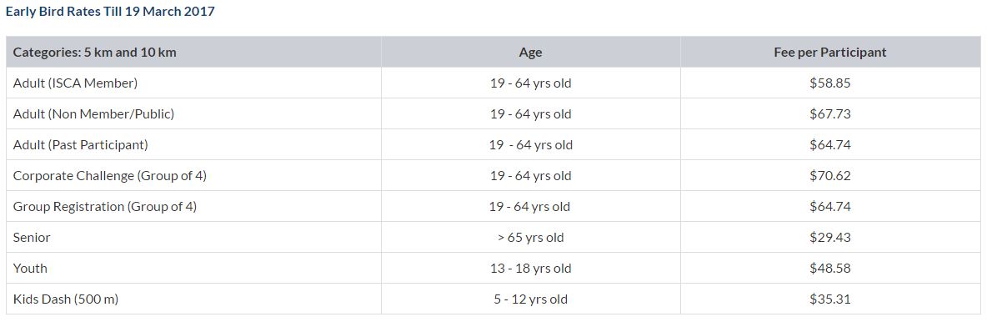This screenshot has height=332, width=992.
Task: Click the Age column header
Action: click(530, 53)
